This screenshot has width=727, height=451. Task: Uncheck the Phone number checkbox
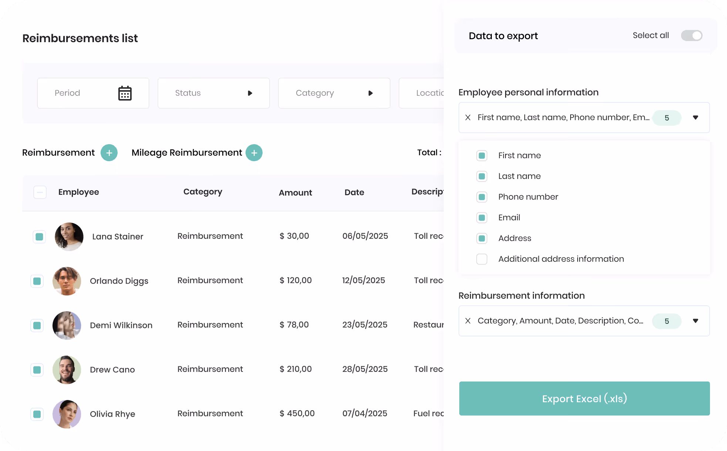pyautogui.click(x=482, y=197)
